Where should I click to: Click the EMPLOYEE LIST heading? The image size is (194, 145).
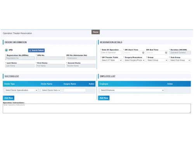107,76
